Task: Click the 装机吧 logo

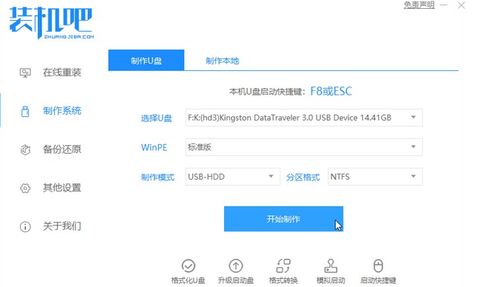Action: point(51,23)
